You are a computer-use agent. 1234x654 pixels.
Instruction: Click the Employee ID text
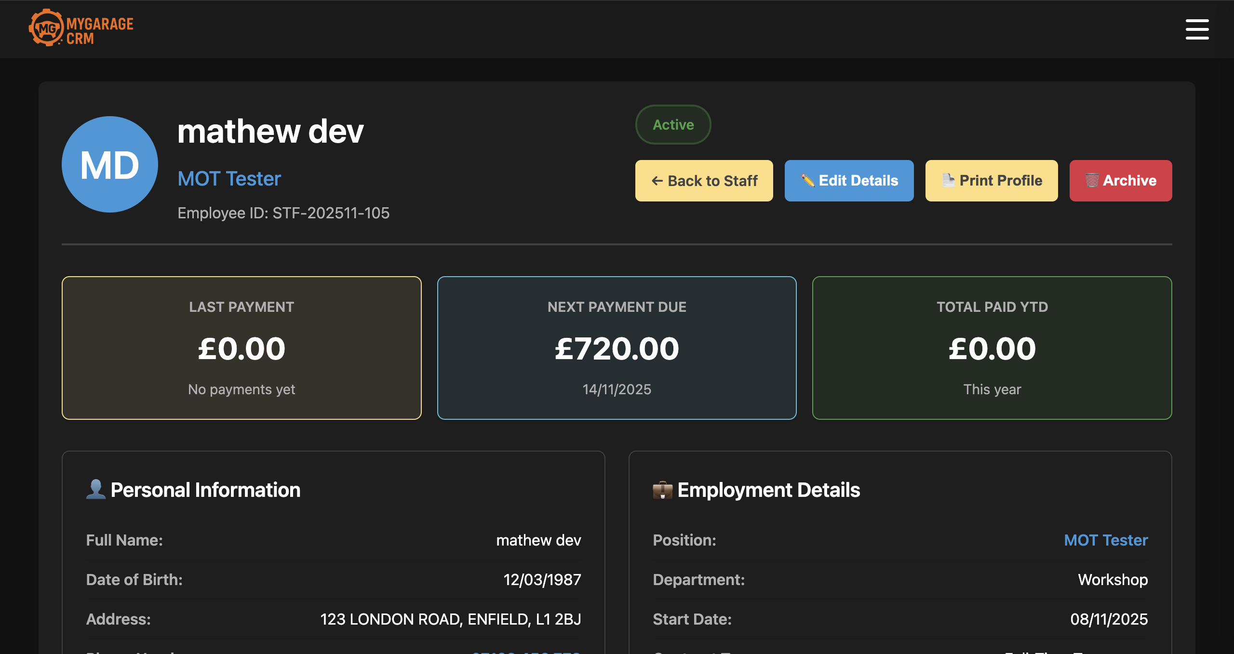coord(284,213)
